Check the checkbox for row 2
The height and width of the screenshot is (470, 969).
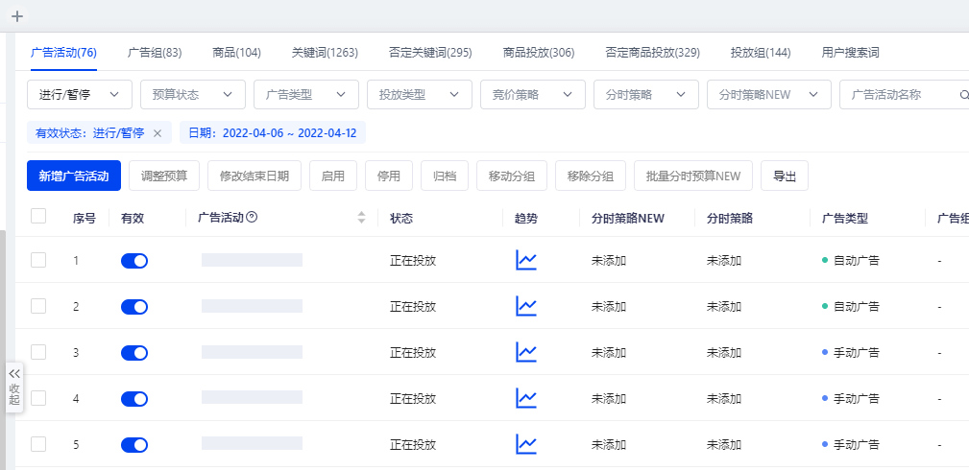38,306
